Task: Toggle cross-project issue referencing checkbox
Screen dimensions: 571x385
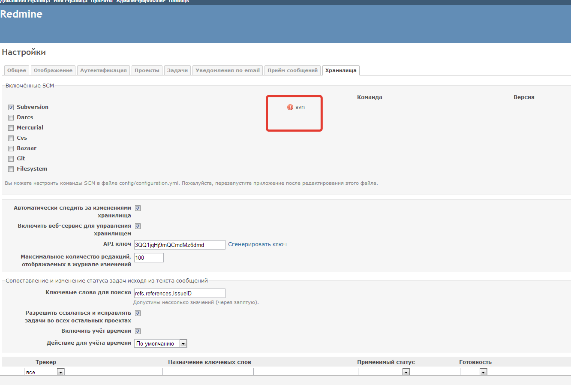Action: point(138,313)
